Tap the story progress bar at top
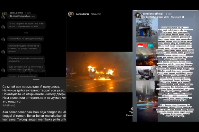 (166, 10)
